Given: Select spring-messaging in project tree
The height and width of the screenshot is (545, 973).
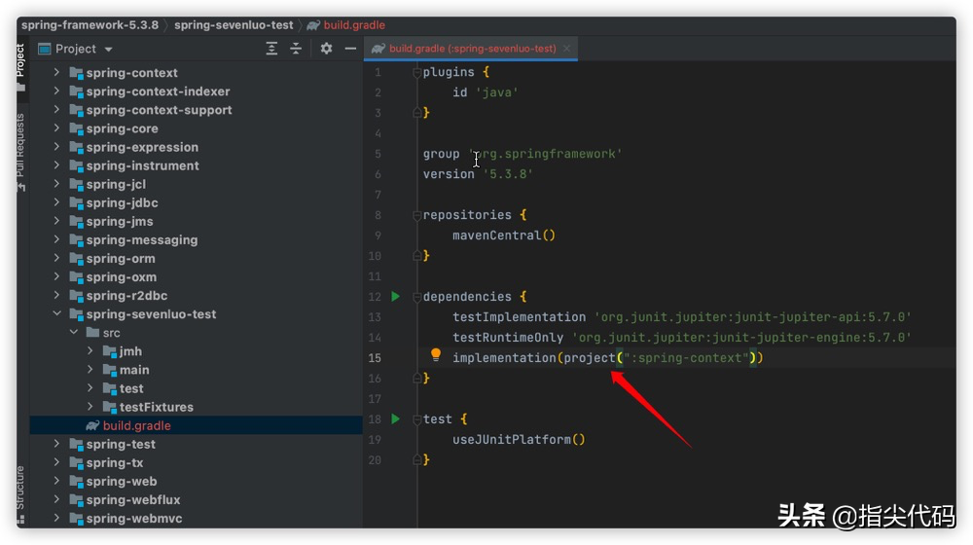Looking at the screenshot, I should (142, 239).
